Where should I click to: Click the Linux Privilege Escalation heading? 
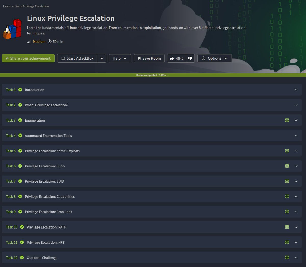coord(71,18)
